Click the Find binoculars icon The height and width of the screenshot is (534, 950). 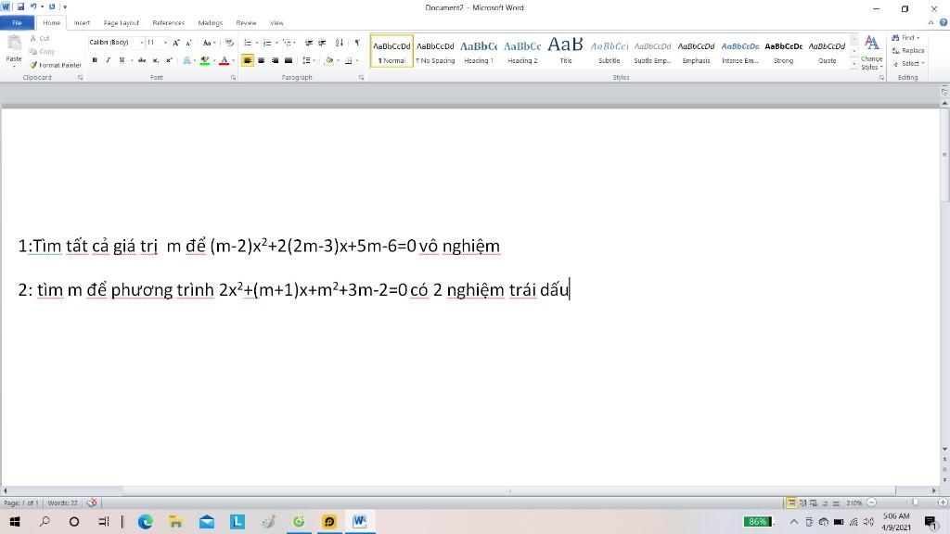(895, 37)
